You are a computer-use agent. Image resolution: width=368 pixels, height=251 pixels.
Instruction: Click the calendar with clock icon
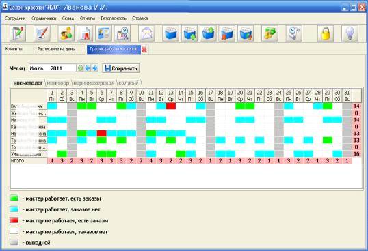click(x=122, y=33)
